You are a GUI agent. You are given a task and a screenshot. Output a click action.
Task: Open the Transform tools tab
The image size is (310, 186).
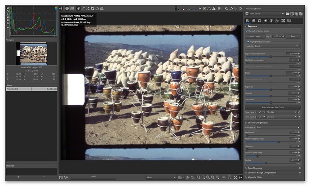[x=277, y=21]
